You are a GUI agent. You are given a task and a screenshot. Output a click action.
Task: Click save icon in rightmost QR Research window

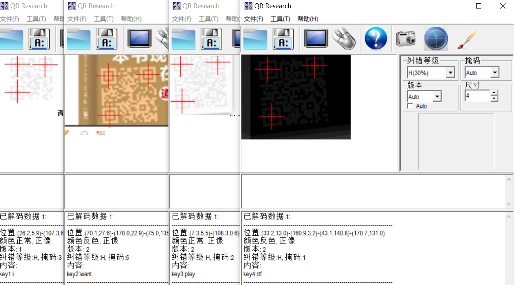[283, 39]
